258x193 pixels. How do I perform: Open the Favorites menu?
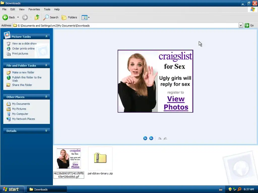[34, 9]
